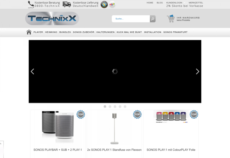Open the SONOS ZUBEHÖR category
This screenshot has width=230, height=158.
pos(83,32)
